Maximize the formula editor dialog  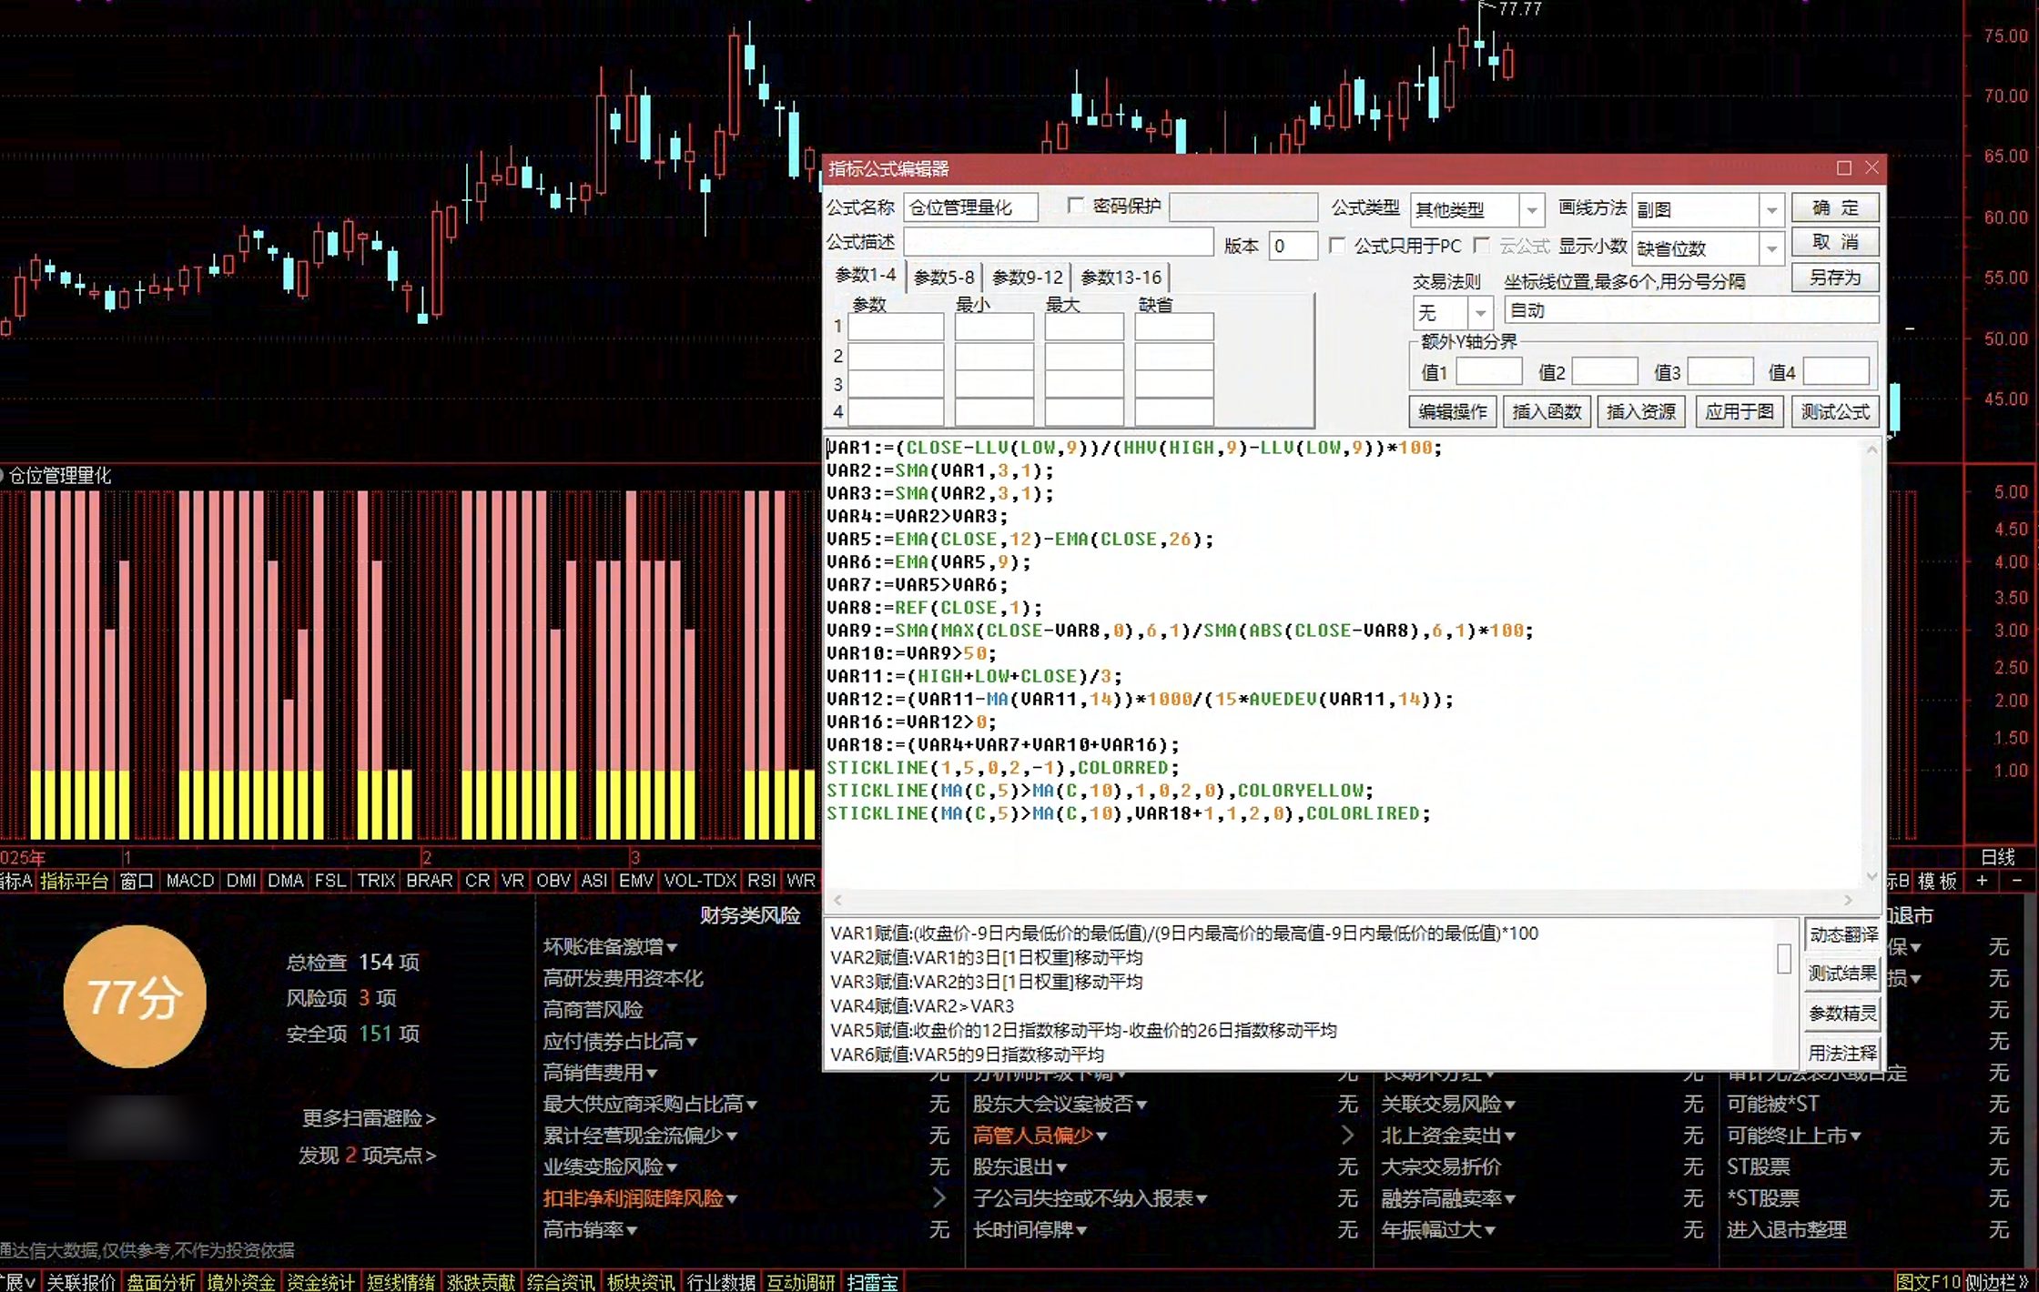(1844, 168)
